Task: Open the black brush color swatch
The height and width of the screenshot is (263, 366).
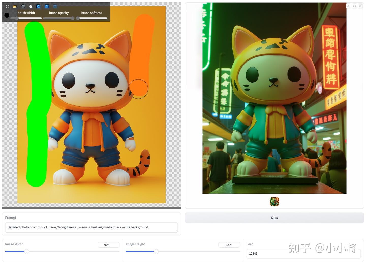Action: 7,15
